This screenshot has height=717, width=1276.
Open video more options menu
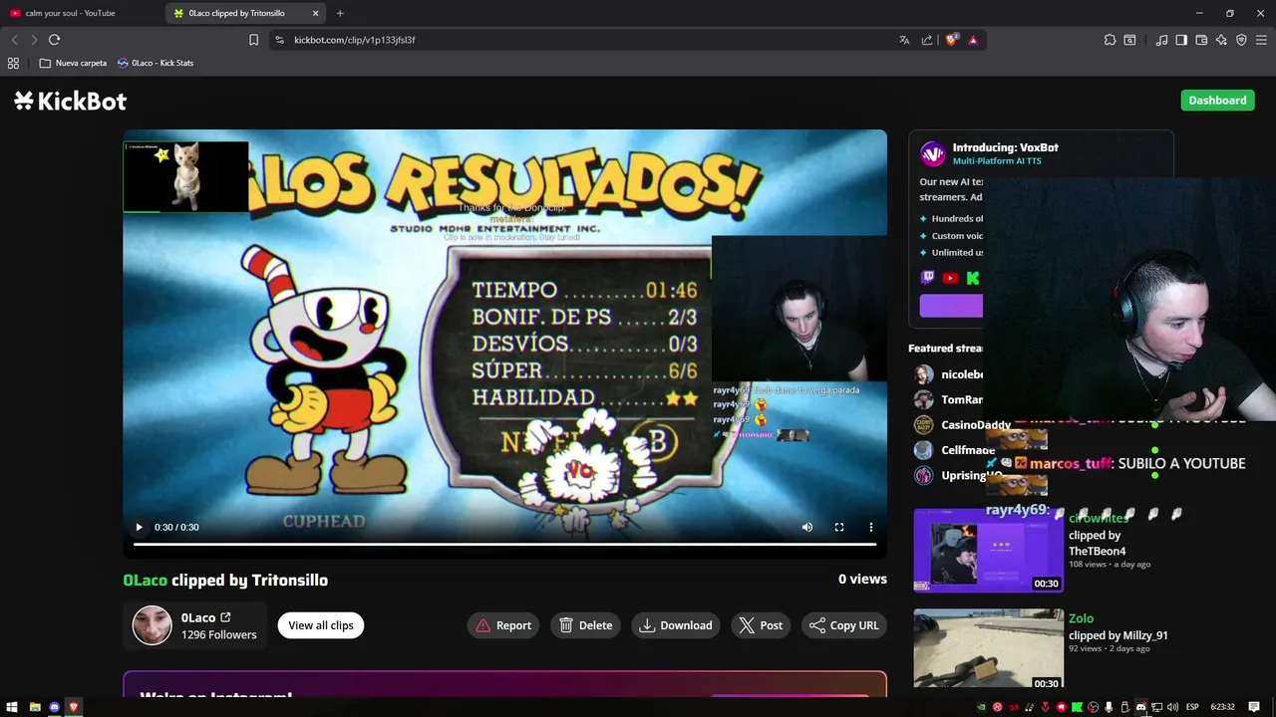(870, 527)
